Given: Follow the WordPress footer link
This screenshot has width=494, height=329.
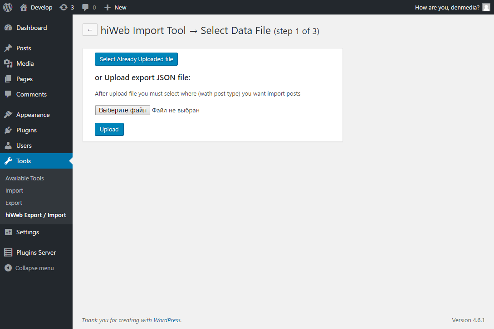Looking at the screenshot, I should [167, 320].
